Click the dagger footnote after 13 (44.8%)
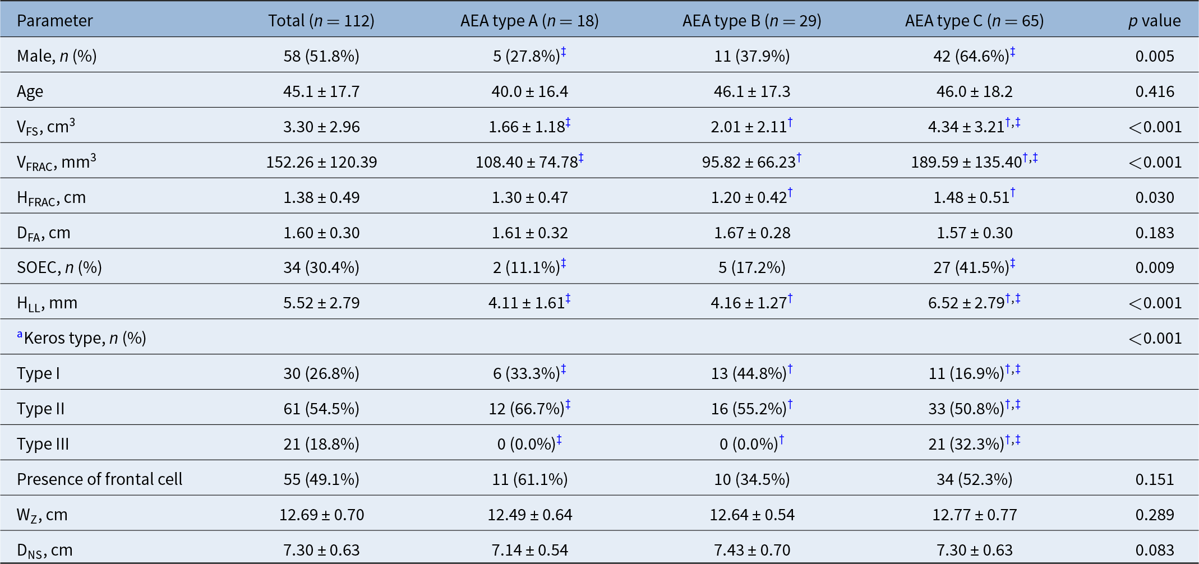Image resolution: width=1199 pixels, height=564 pixels. (790, 369)
